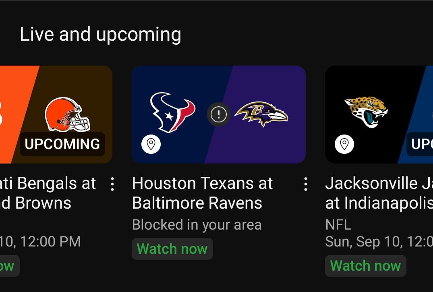Click the Houston Texans bull logo

coord(172,112)
